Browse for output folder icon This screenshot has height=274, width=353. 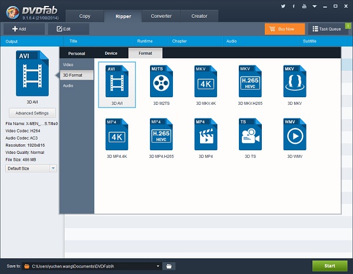169,266
